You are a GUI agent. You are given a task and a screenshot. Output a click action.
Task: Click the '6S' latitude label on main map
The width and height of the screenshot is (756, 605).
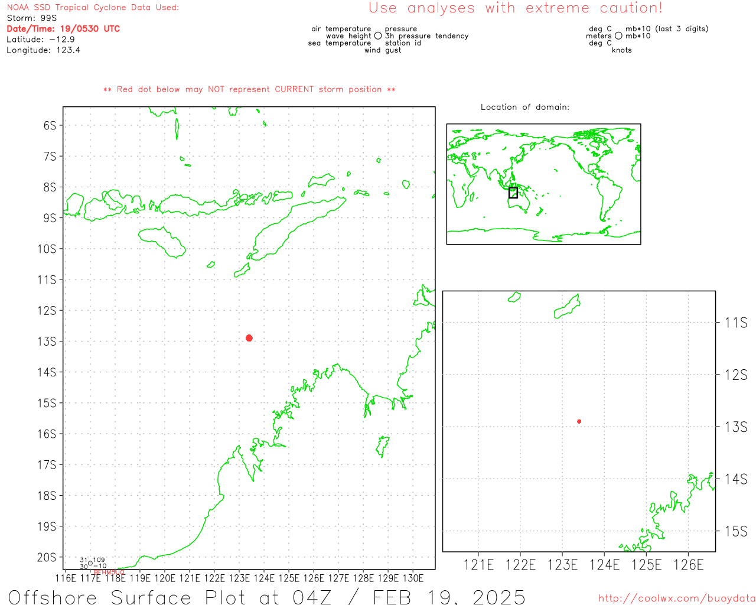pos(50,125)
